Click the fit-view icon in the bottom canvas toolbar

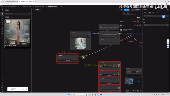pos(131,91)
